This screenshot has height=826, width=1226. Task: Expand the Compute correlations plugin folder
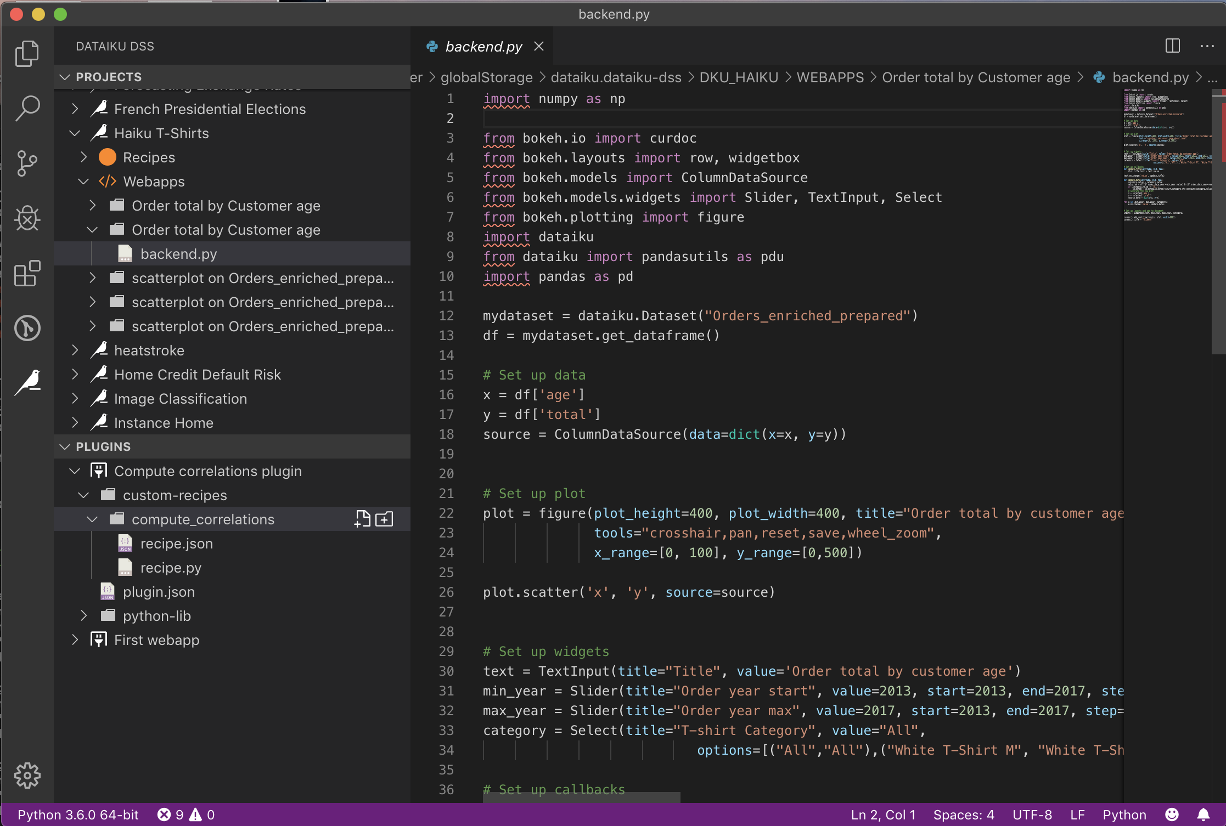(73, 470)
